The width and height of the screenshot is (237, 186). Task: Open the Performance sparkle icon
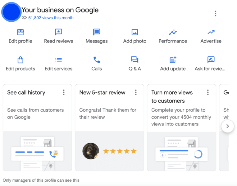(x=173, y=32)
